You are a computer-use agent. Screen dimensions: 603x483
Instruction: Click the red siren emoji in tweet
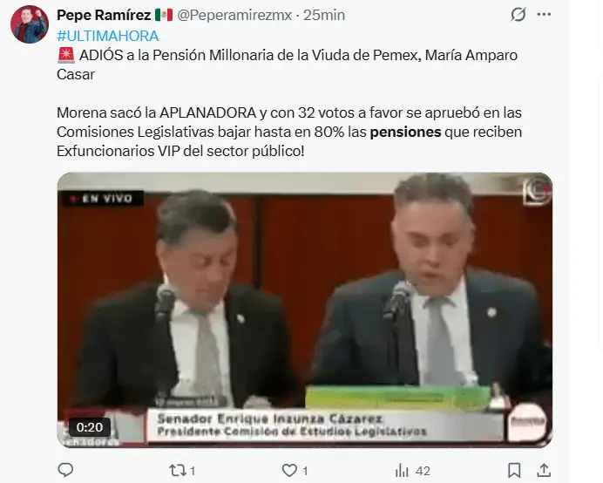coord(65,56)
